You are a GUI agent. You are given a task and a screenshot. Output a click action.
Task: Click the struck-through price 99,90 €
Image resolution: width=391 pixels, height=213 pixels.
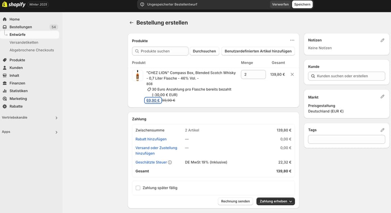[x=169, y=100]
